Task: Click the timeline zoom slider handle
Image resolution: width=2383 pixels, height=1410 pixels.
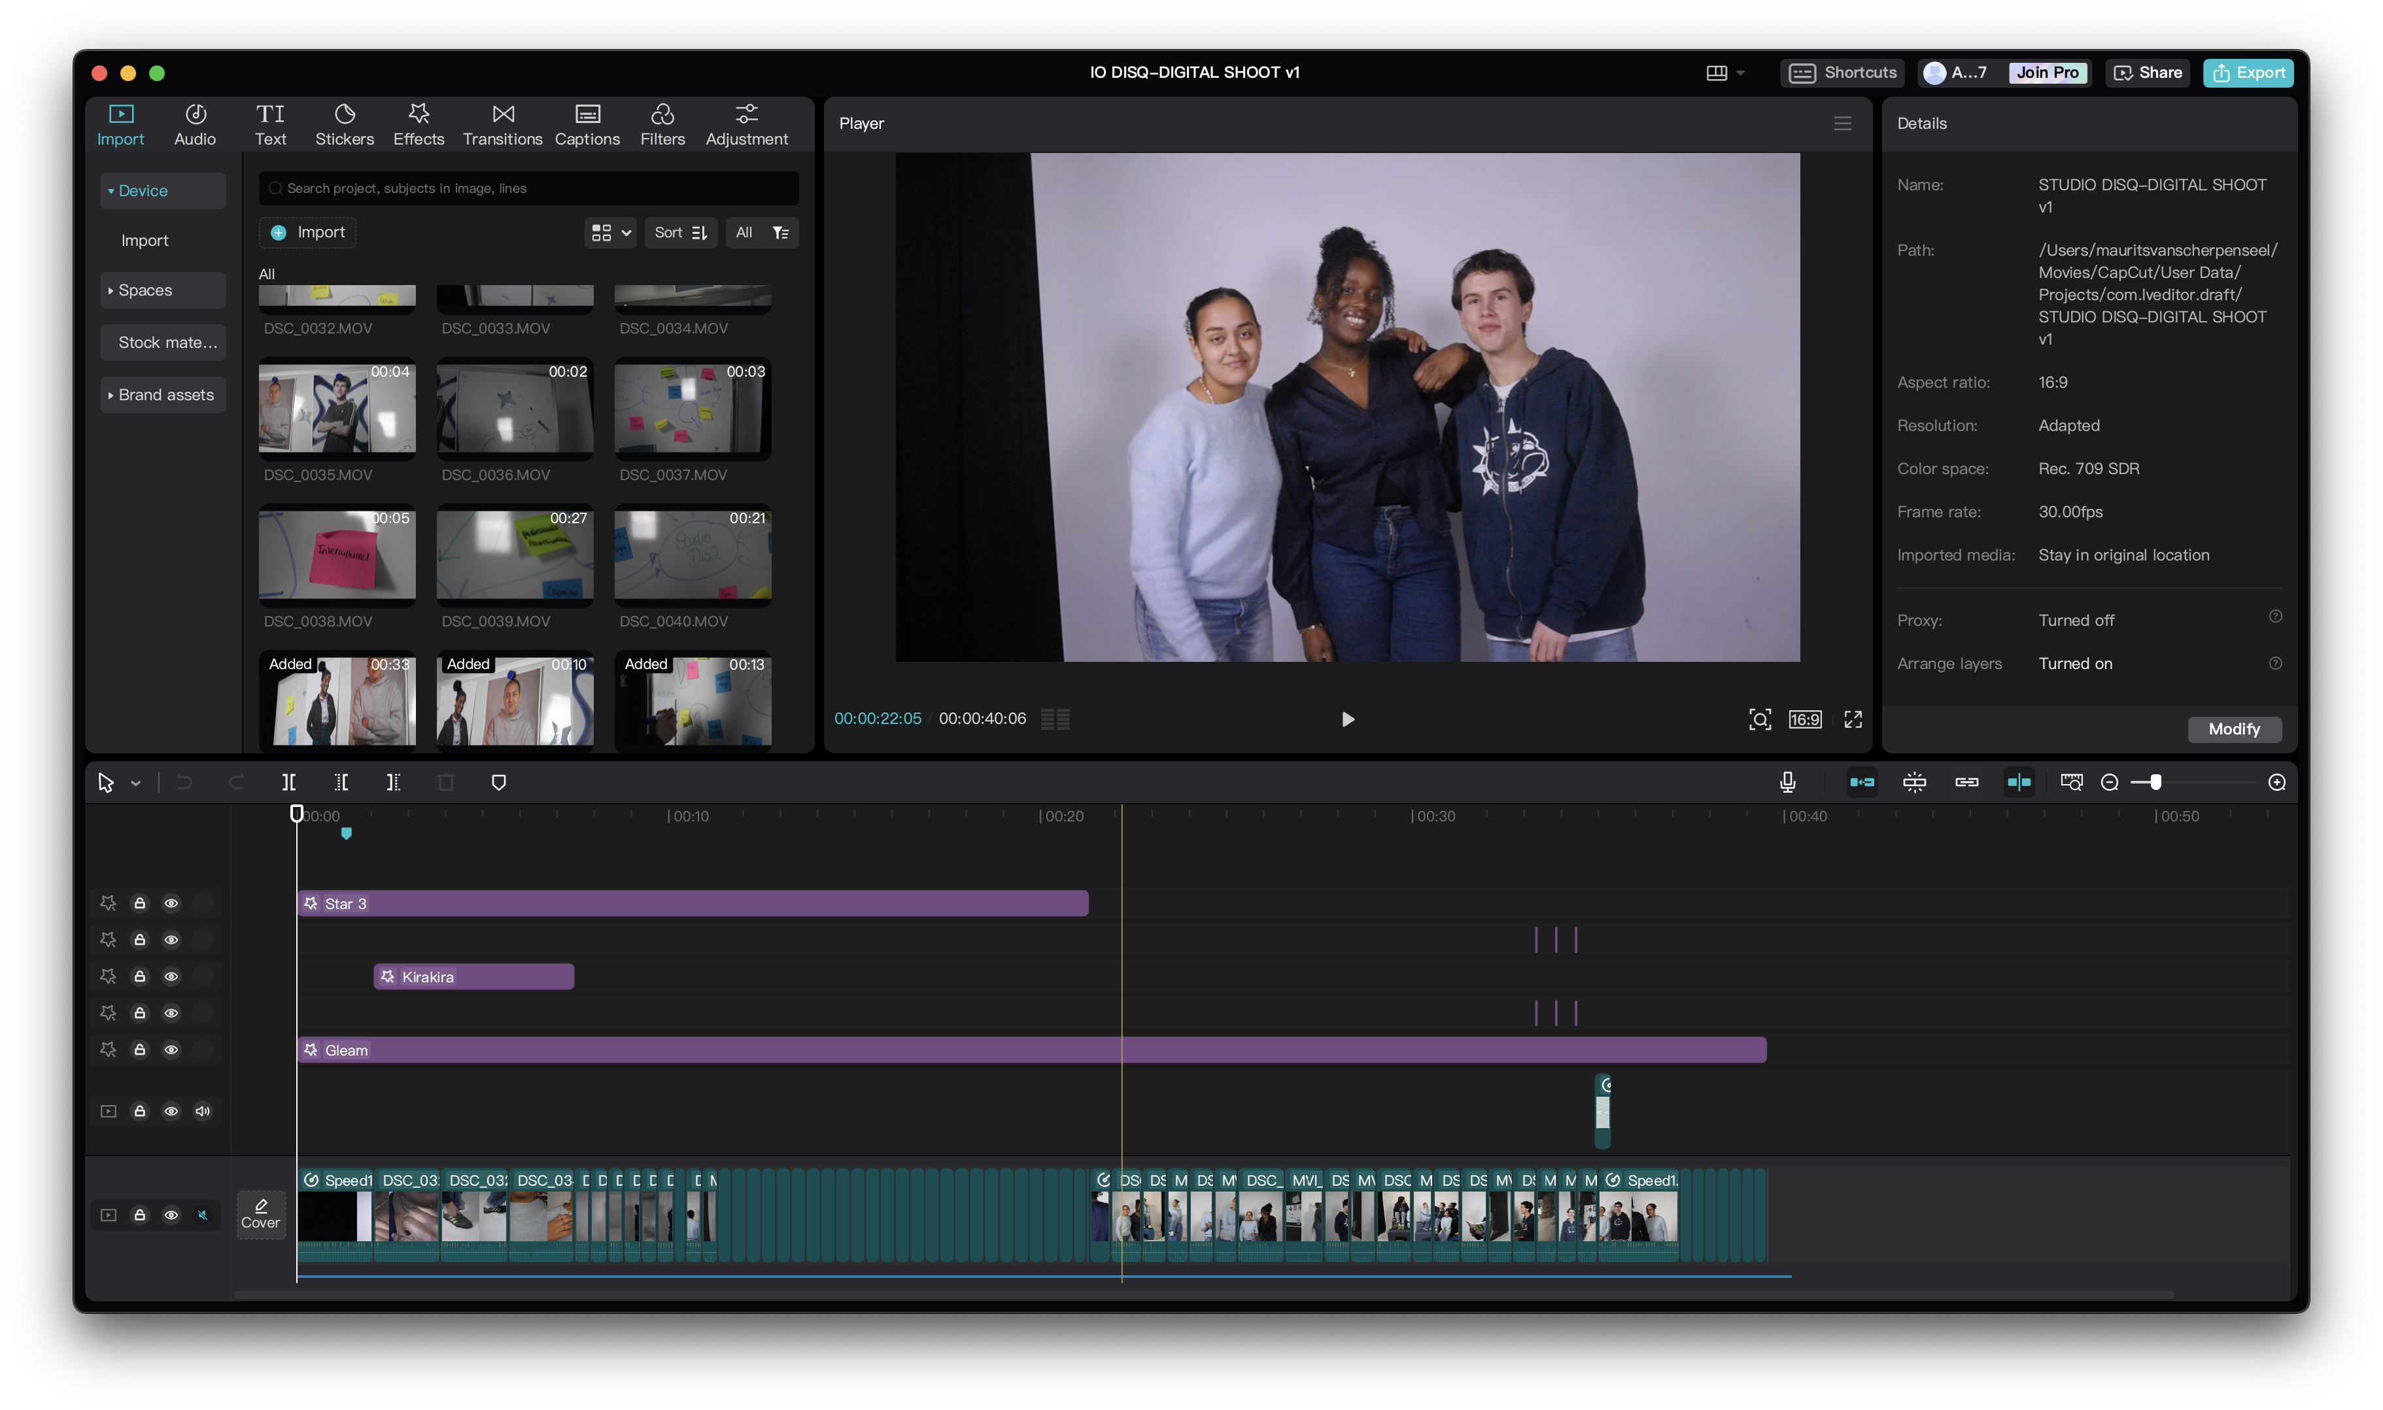Action: point(2155,782)
